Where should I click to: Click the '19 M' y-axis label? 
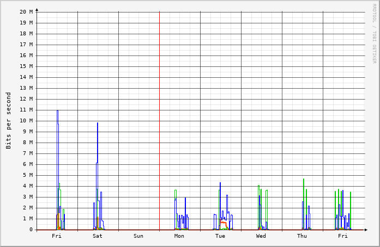[x=26, y=23]
